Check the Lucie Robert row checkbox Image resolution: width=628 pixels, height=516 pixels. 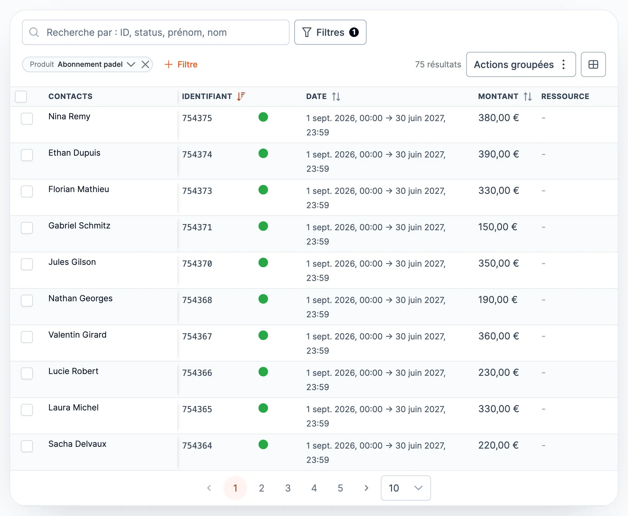pos(27,373)
